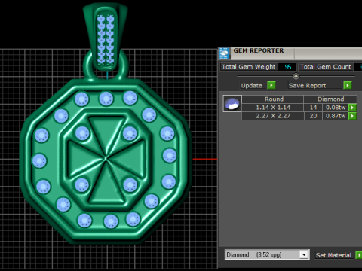Image resolution: width=362 pixels, height=271 pixels.
Task: Click the Save Report button
Action: (x=315, y=86)
